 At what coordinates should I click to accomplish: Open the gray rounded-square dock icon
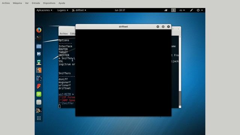point(39,102)
